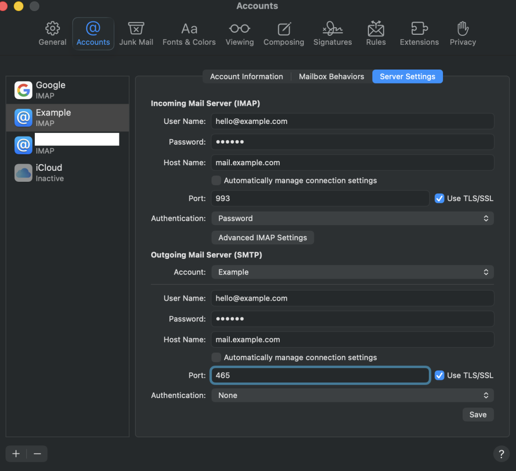Click the outgoing SMTP User Name field
516x471 pixels.
(352, 298)
